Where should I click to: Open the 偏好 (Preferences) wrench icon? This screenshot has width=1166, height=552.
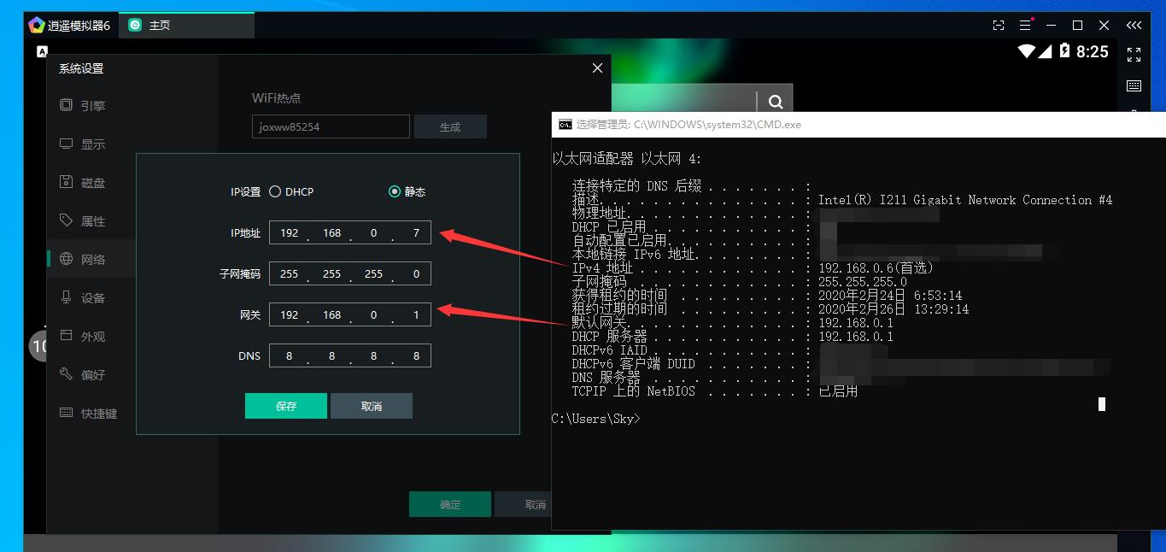67,374
